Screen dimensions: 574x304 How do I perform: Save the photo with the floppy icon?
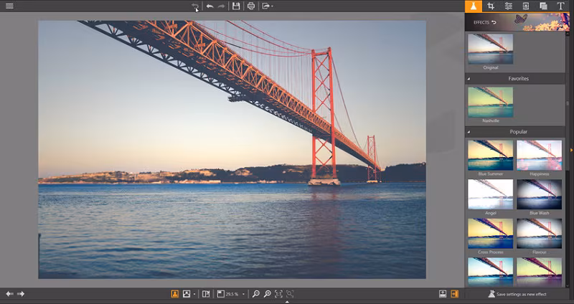click(x=236, y=6)
